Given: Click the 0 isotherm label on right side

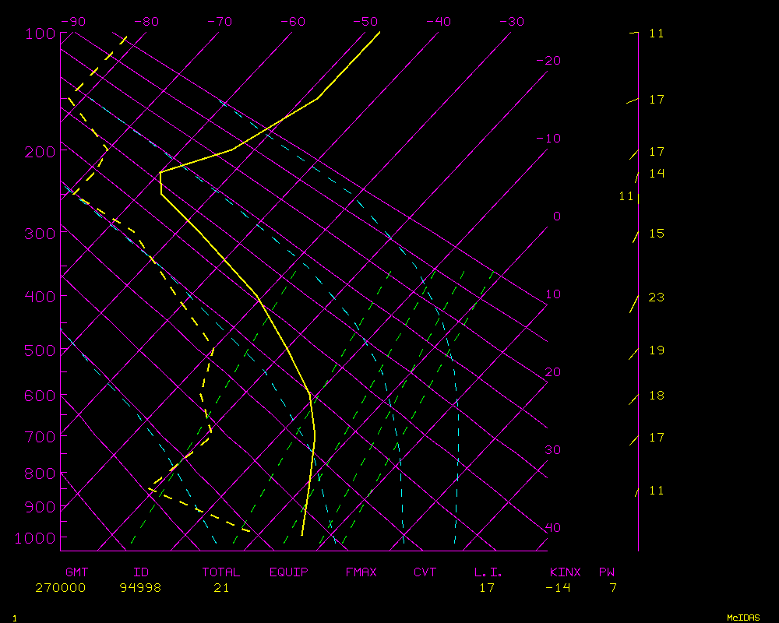Looking at the screenshot, I should click(556, 216).
